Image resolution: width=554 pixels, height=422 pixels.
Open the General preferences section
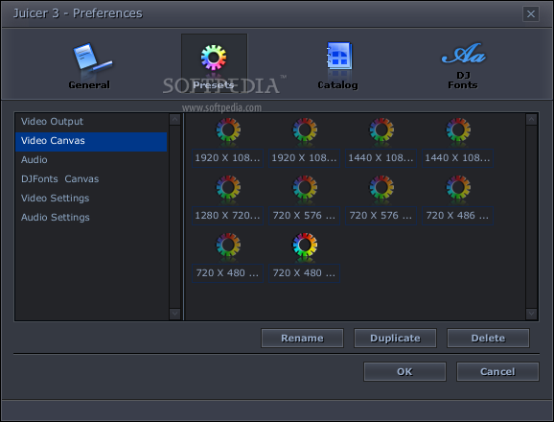pos(90,66)
